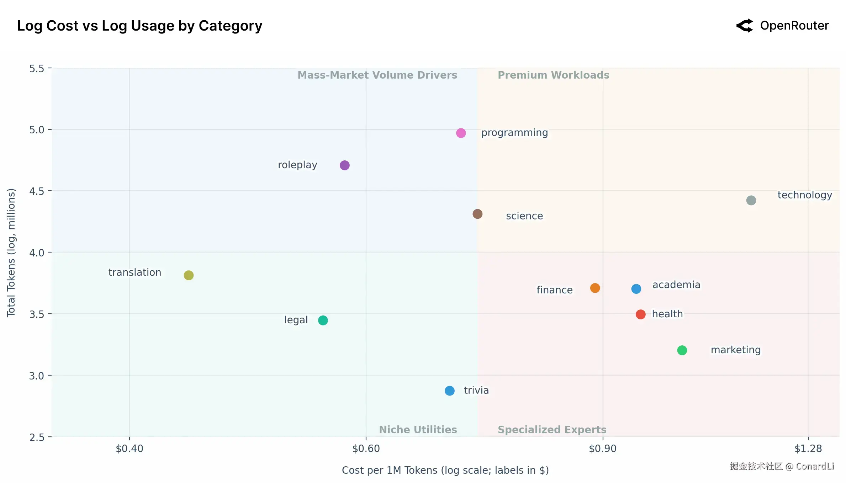Click the Mass-Market Volume Drivers label
Screen dimensions: 846x483
pos(377,75)
